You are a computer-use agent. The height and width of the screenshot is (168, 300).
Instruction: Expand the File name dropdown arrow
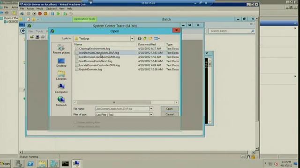151,109
